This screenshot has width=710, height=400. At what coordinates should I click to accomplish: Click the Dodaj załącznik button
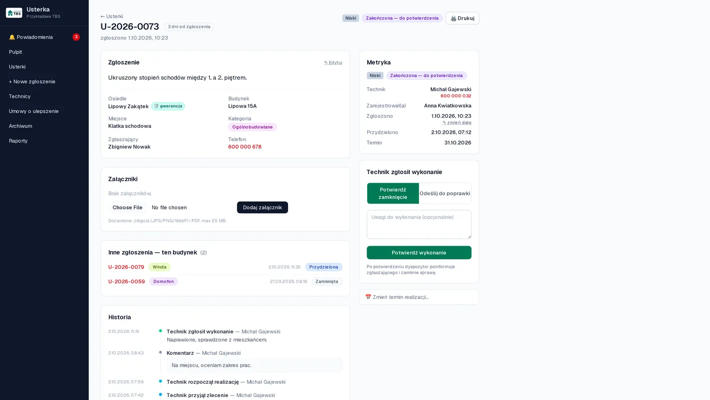pyautogui.click(x=262, y=208)
